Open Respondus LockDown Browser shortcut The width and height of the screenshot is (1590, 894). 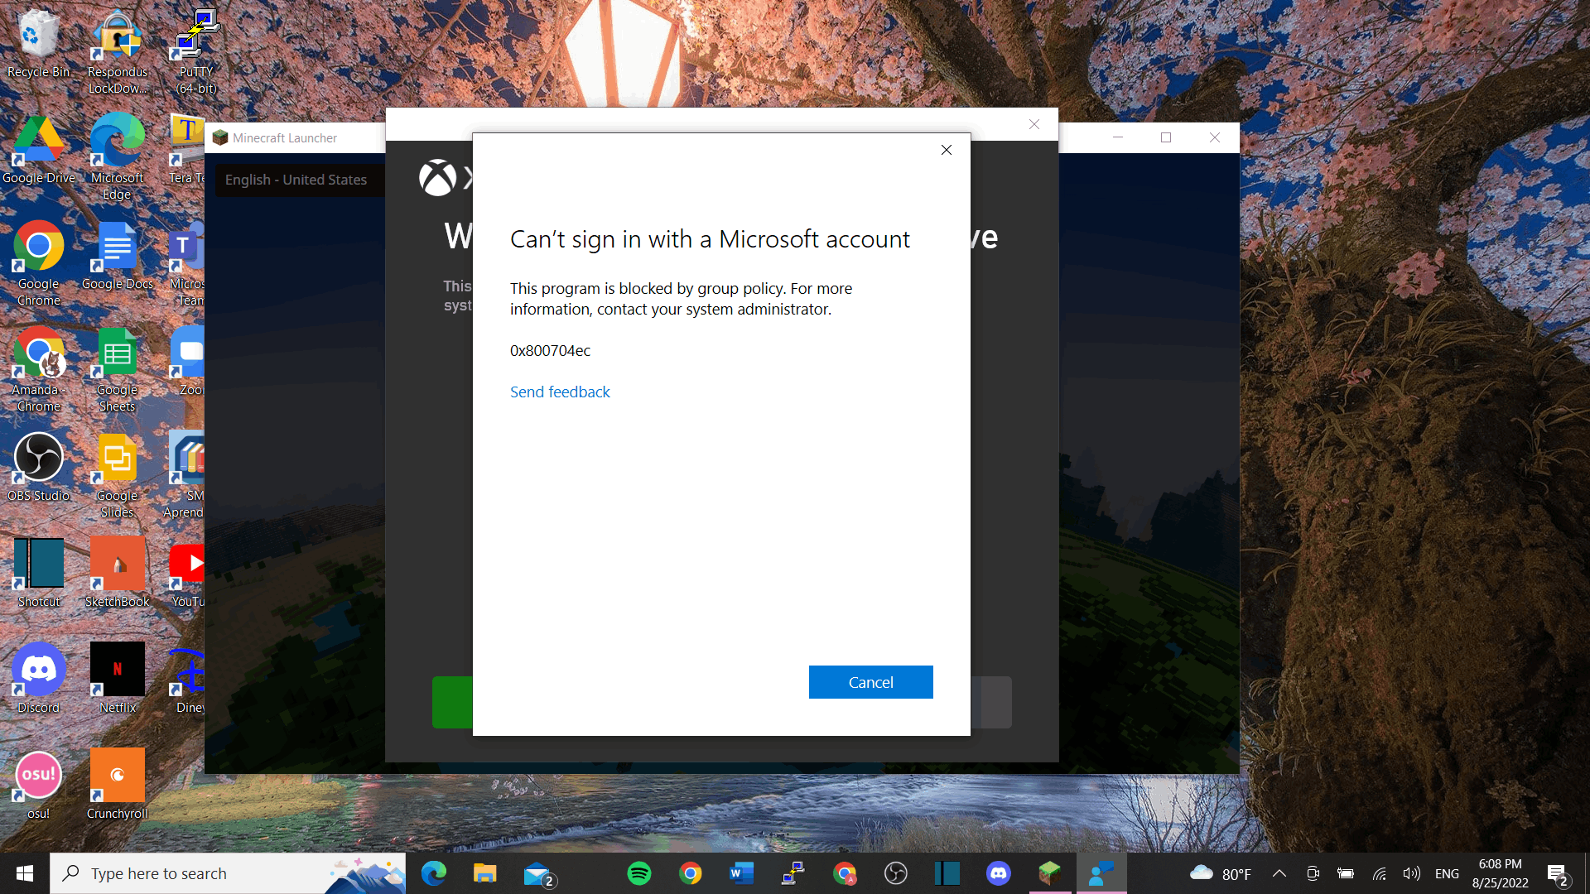pos(118,53)
